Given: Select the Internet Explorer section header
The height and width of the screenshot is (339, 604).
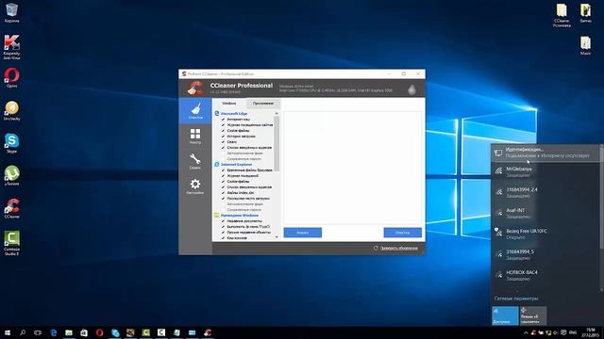Looking at the screenshot, I should pos(236,164).
